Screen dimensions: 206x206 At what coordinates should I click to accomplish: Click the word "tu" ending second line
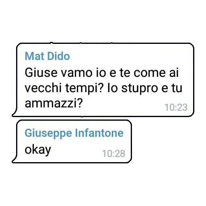pos(177,88)
